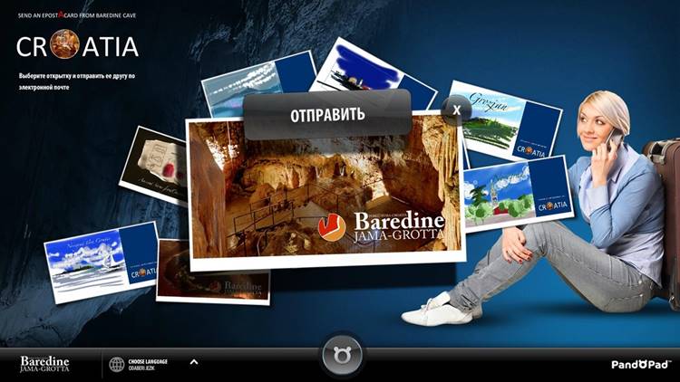Open the PandoPad bear home button
Screen dimensions: 680x382
[x=342, y=355]
